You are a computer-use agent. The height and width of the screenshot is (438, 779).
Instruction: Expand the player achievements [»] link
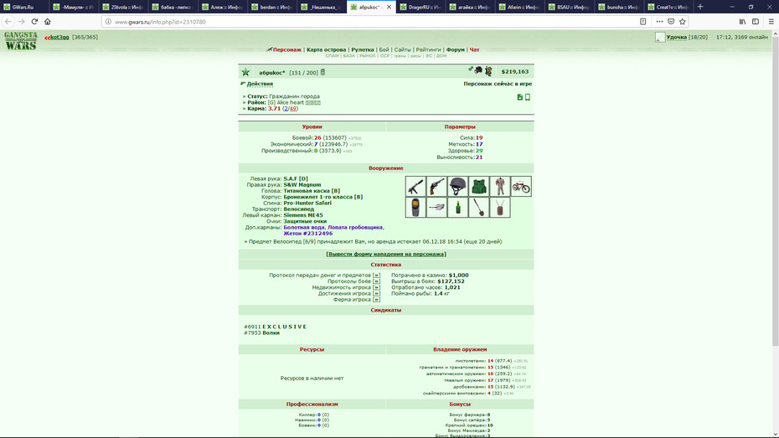coord(376,293)
